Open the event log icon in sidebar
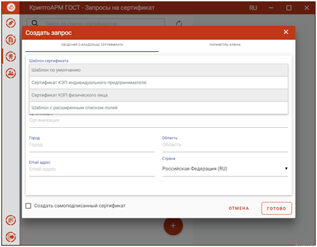The image size is (317, 247). (x=11, y=220)
